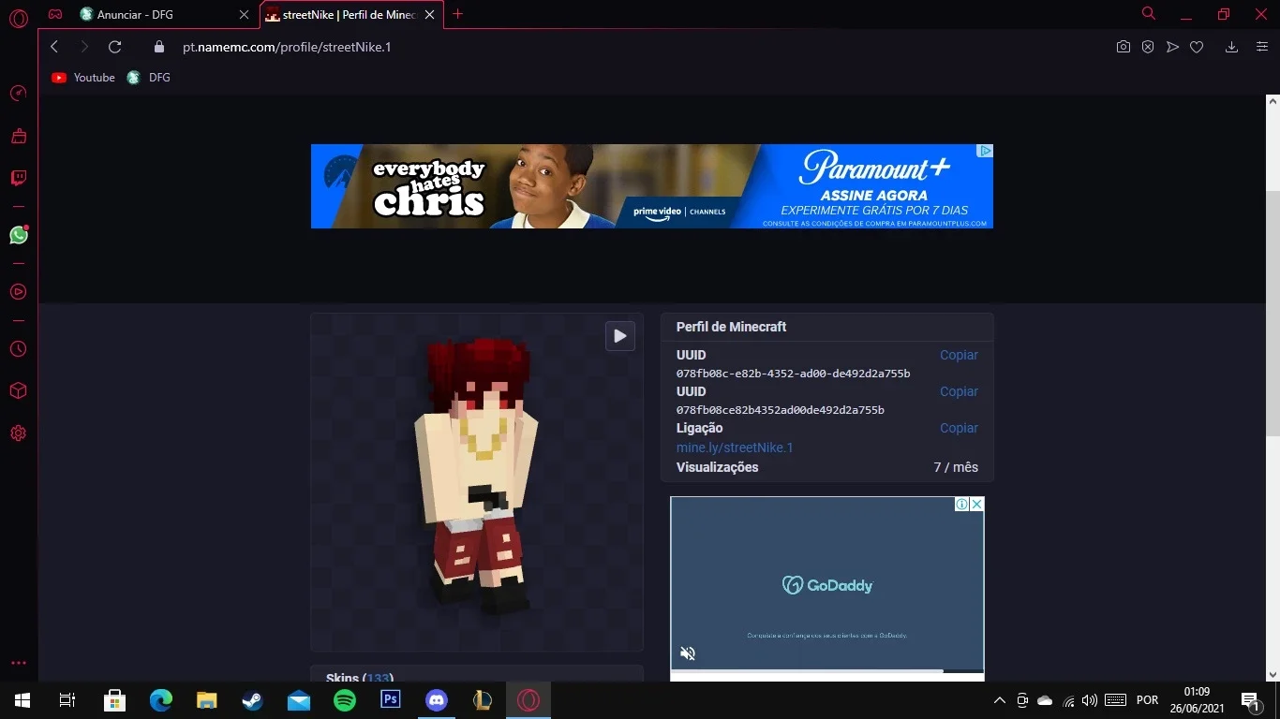Close the Anunciar - DFG tab
This screenshot has height=719, width=1280.
245,14
